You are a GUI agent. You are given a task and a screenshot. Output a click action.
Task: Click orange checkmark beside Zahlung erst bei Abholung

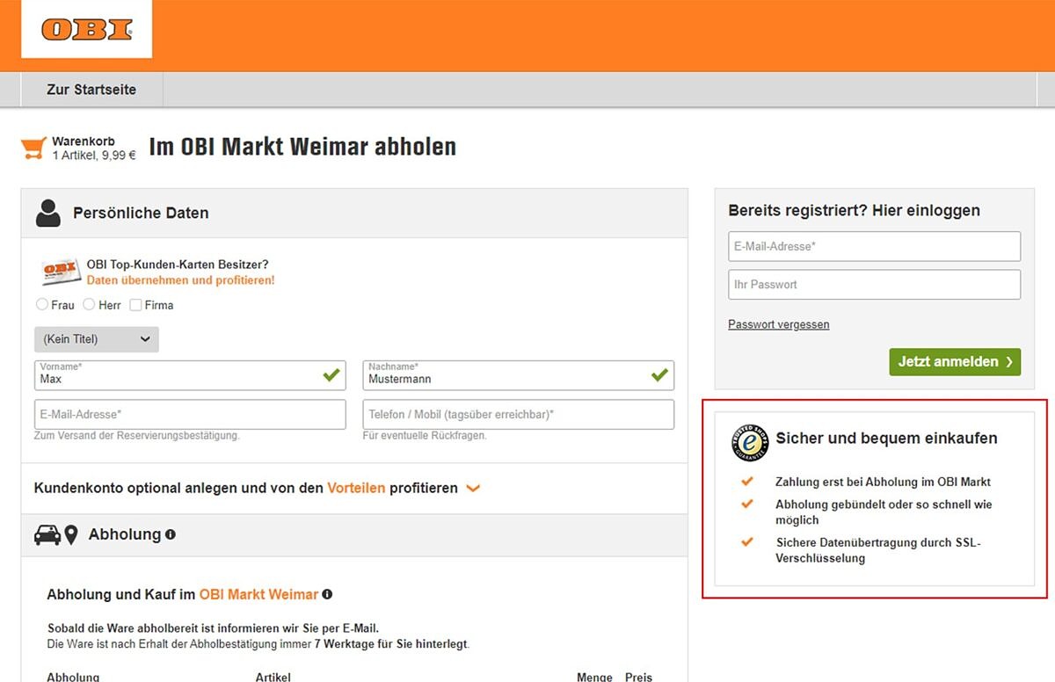click(x=747, y=481)
